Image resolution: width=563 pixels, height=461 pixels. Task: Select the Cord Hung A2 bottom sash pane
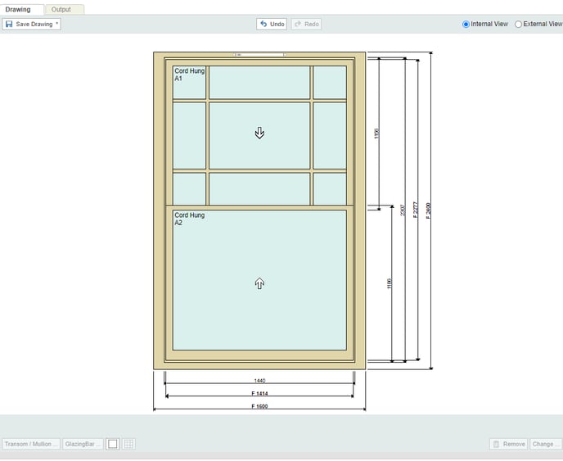tap(259, 319)
